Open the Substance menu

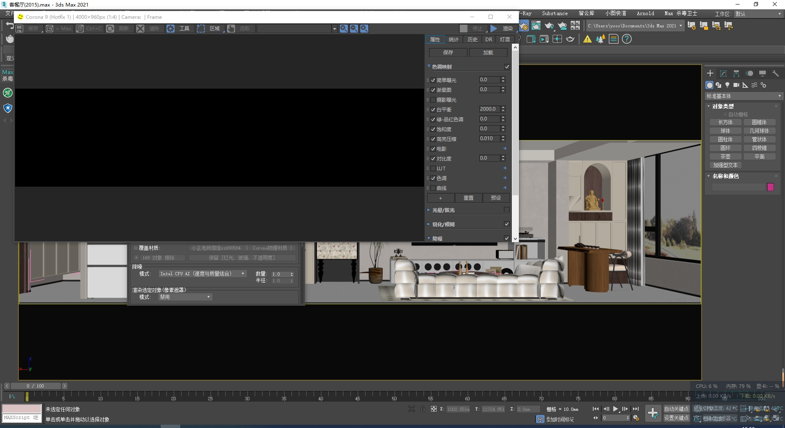click(555, 13)
